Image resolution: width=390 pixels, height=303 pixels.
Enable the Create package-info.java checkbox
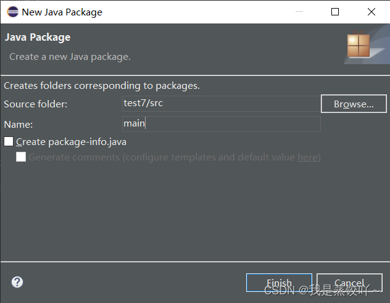(9, 141)
